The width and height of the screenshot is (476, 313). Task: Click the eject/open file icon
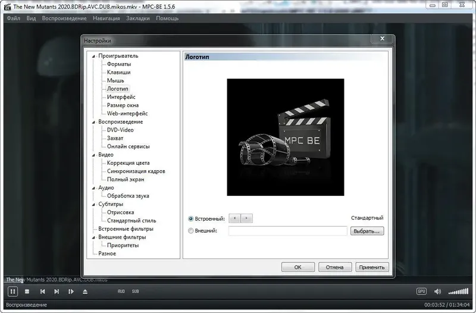[x=85, y=292]
